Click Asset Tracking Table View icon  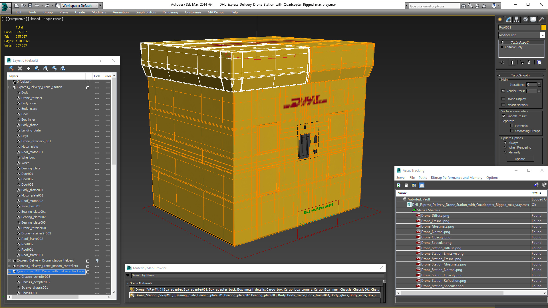click(x=422, y=185)
